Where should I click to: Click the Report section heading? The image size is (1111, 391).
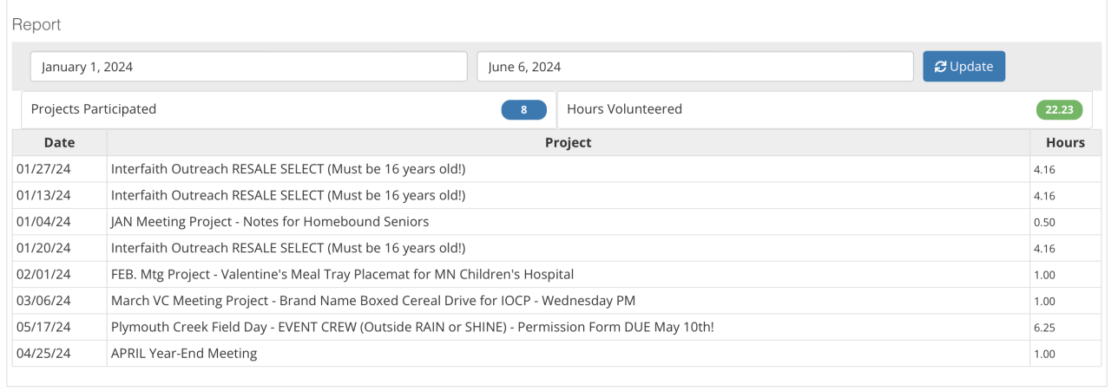(36, 25)
